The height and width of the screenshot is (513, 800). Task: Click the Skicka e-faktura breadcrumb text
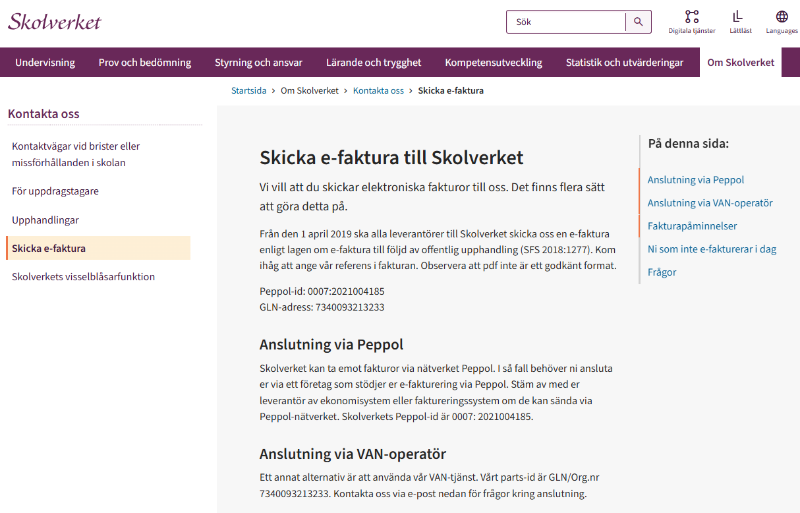point(451,90)
